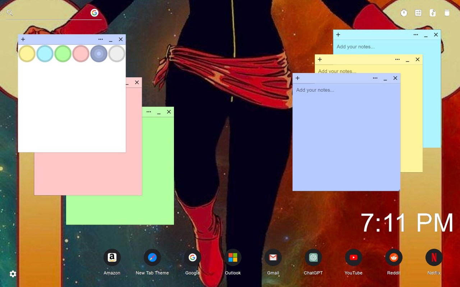Open the calculator tool
The width and height of the screenshot is (460, 287).
pyautogui.click(x=418, y=13)
